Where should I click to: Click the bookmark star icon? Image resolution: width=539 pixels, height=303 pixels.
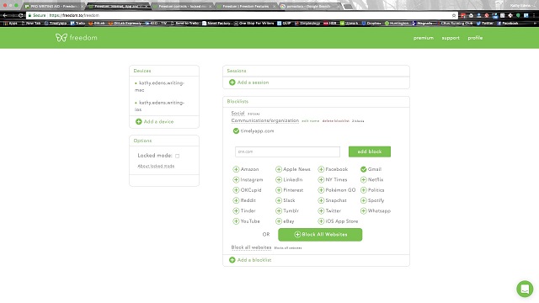pyautogui.click(x=454, y=15)
